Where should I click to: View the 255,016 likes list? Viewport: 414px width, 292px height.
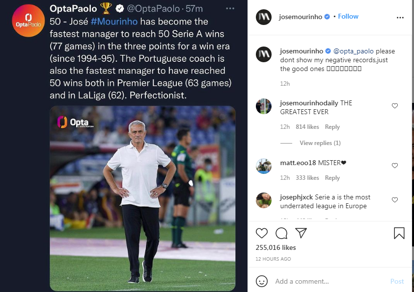coord(276,247)
